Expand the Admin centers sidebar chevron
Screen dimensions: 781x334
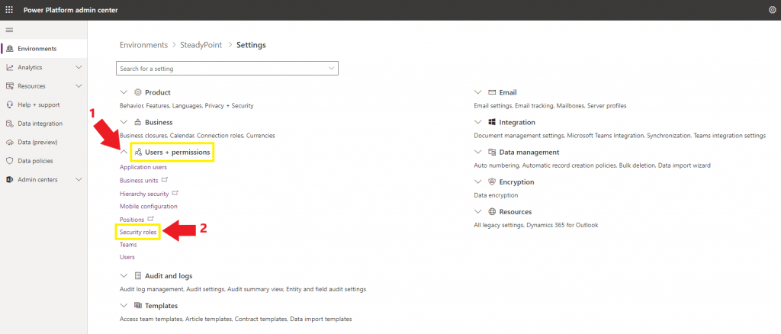(x=79, y=180)
